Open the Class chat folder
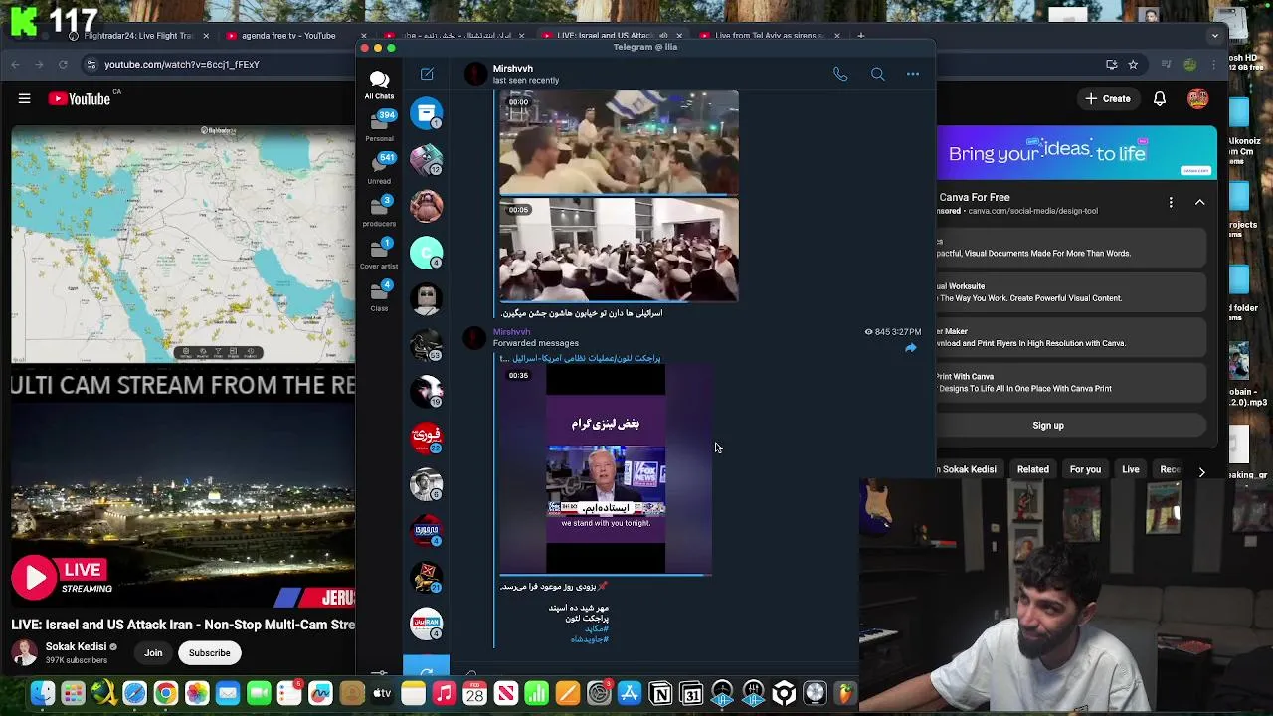The width and height of the screenshot is (1273, 716). tap(379, 296)
